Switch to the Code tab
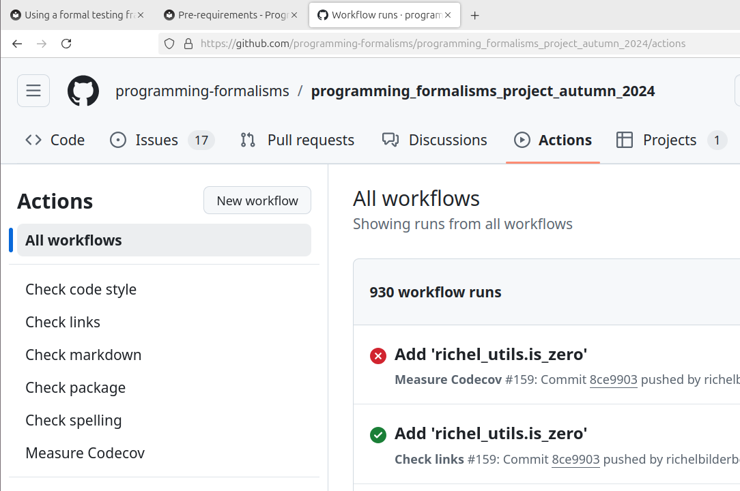This screenshot has height=491, width=740. 55,140
